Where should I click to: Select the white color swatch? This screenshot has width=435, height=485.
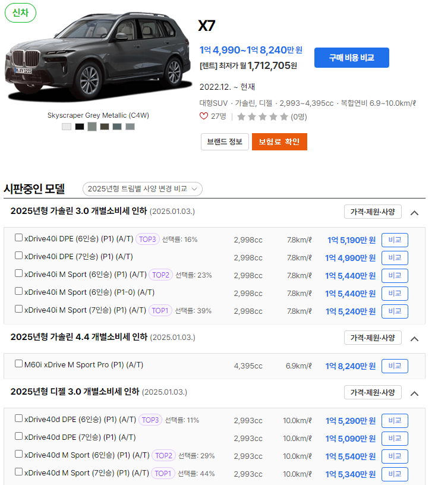click(x=67, y=127)
